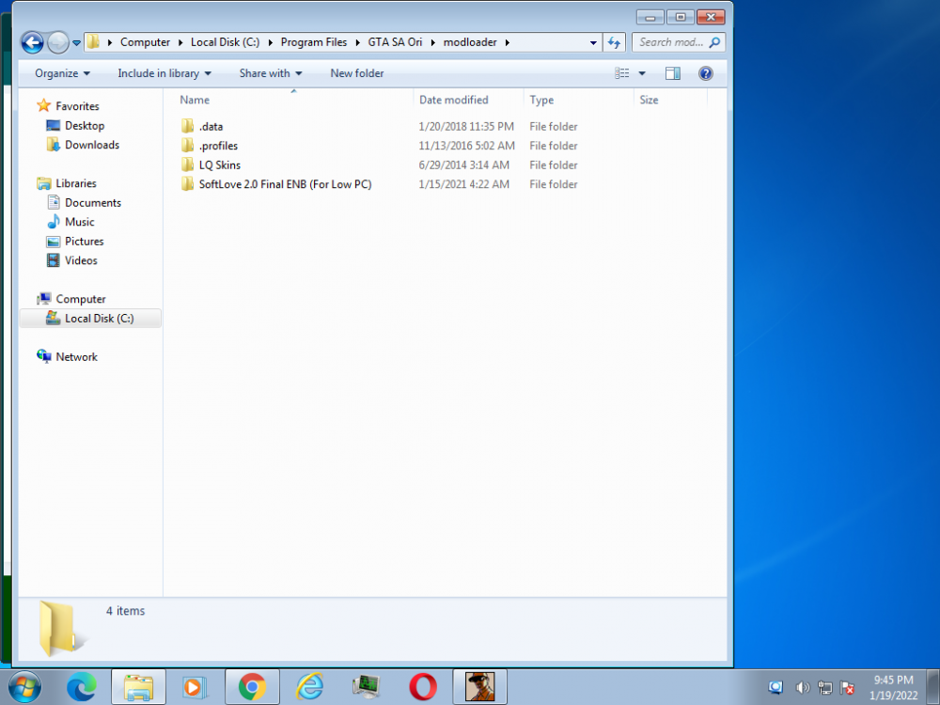Sort by Date modified column header
This screenshot has width=940, height=705.
[x=468, y=100]
